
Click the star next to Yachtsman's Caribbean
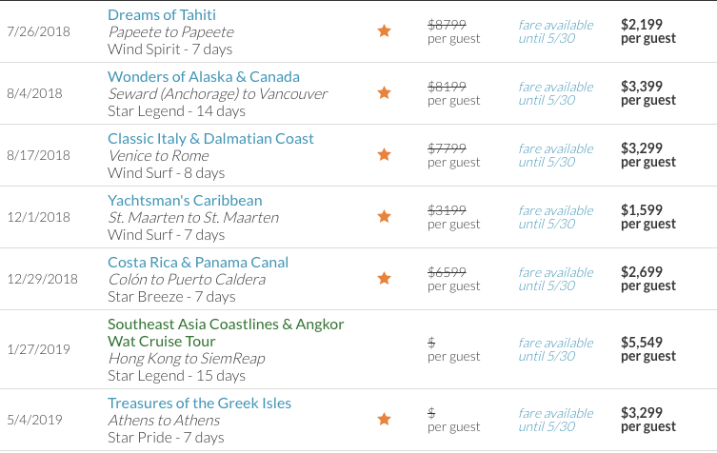click(x=384, y=216)
